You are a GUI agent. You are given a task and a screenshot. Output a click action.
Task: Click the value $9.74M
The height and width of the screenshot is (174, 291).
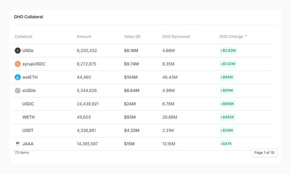tap(131, 64)
